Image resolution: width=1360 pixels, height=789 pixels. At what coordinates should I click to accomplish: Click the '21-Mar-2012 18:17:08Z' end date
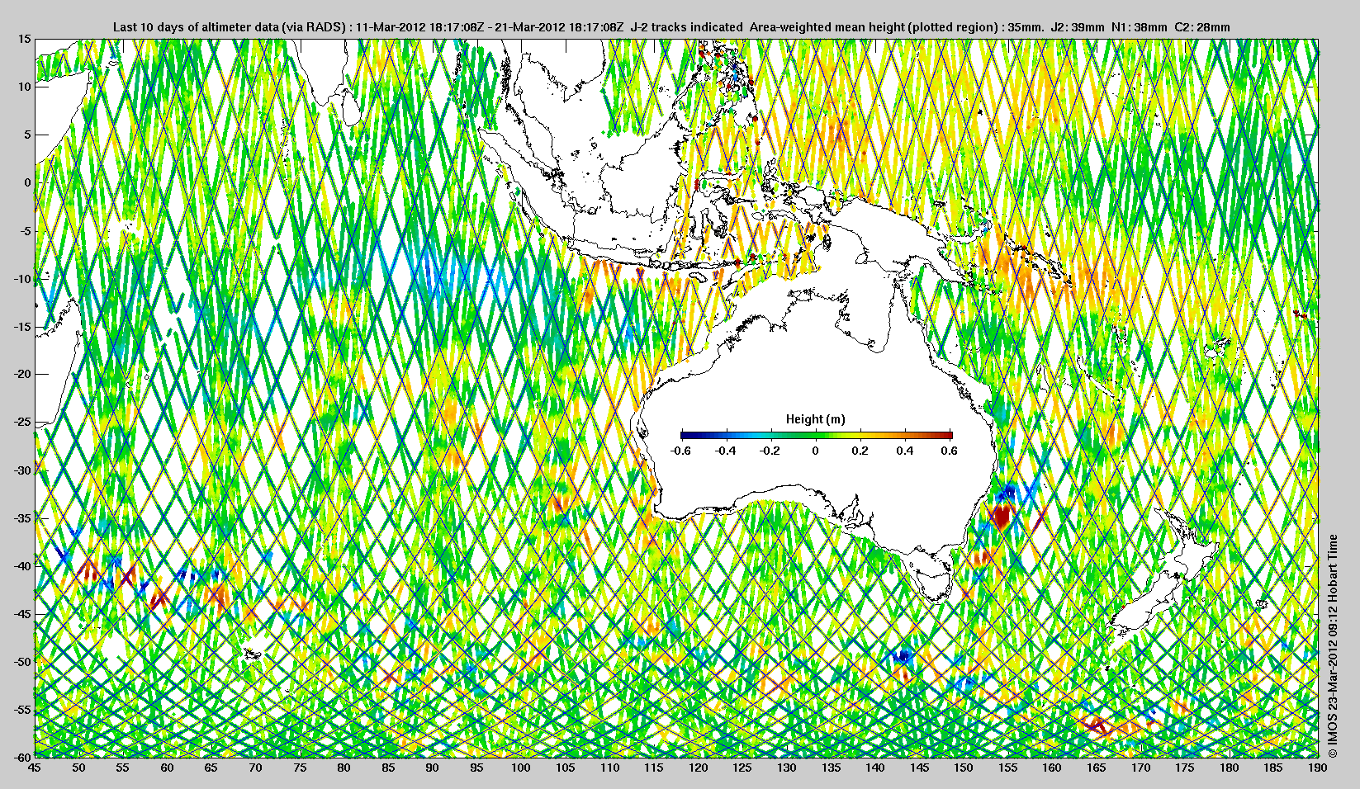(x=560, y=27)
